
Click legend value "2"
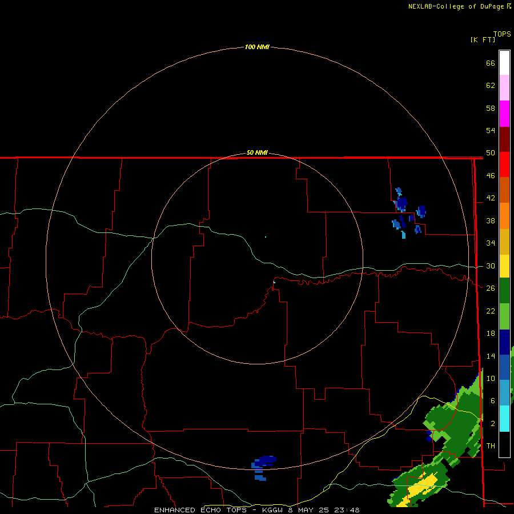[x=493, y=424]
